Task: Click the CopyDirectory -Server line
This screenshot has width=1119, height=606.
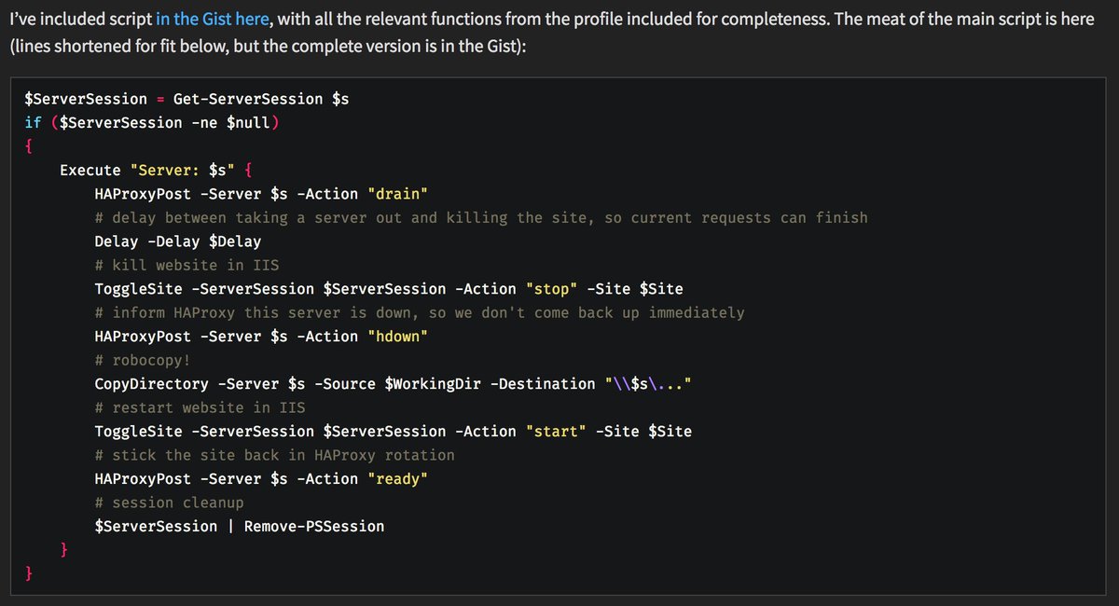Action: point(394,384)
